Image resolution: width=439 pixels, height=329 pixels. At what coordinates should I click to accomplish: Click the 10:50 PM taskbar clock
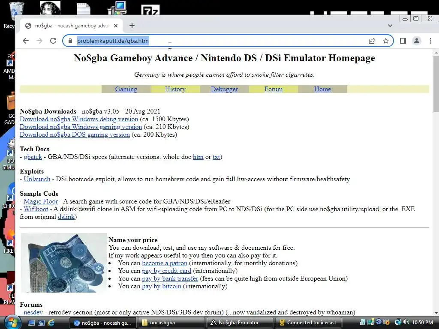pyautogui.click(x=422, y=322)
